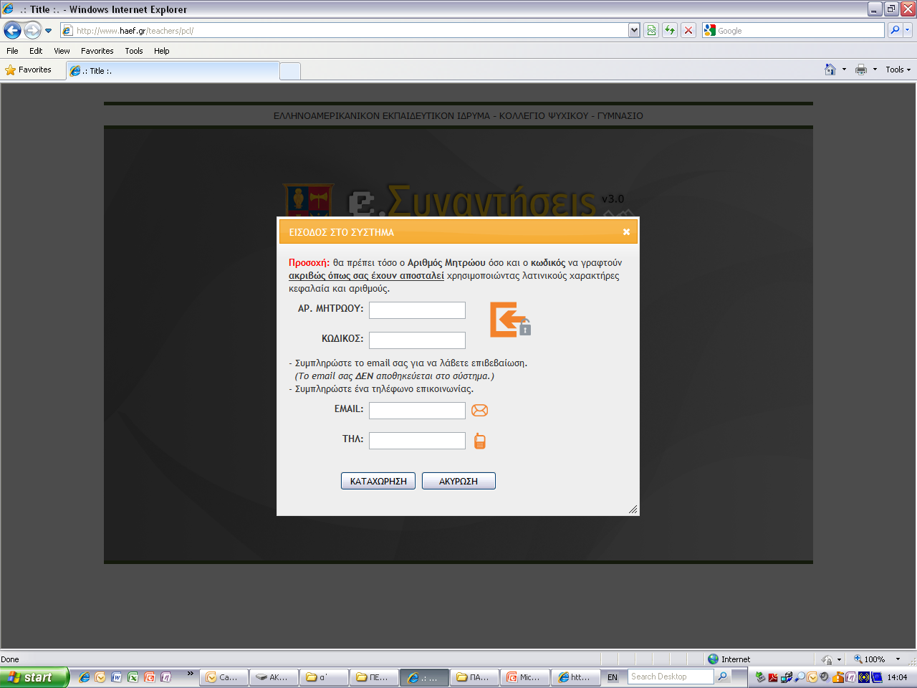Switch to the 'Ca...' taskbar window
917x688 pixels.
(x=224, y=677)
